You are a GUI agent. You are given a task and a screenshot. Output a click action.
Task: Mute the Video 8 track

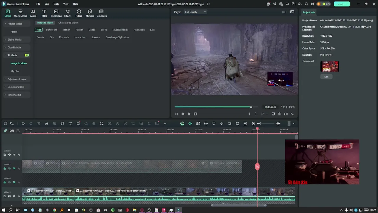click(x=9, y=154)
